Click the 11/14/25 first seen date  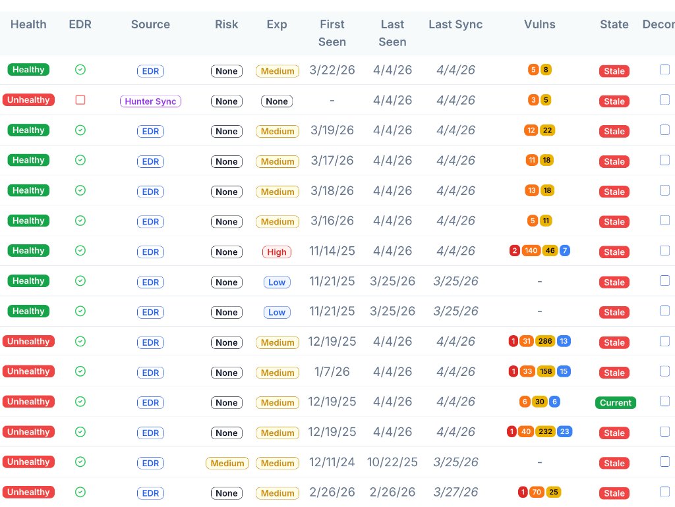(x=332, y=251)
